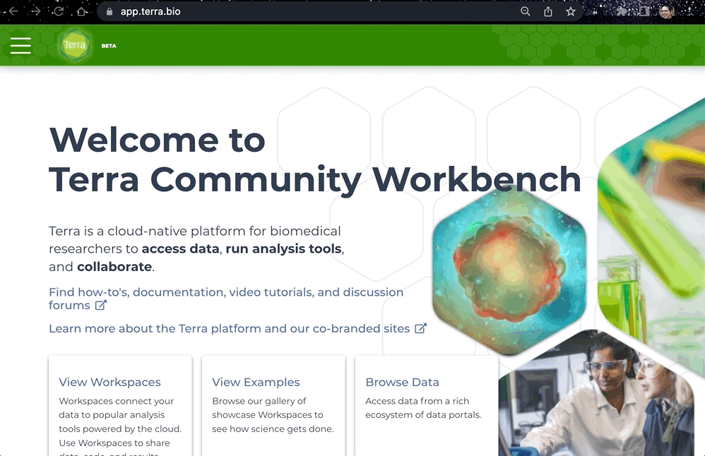Click the 'Welcome to' heading
The height and width of the screenshot is (456, 705).
click(x=157, y=140)
